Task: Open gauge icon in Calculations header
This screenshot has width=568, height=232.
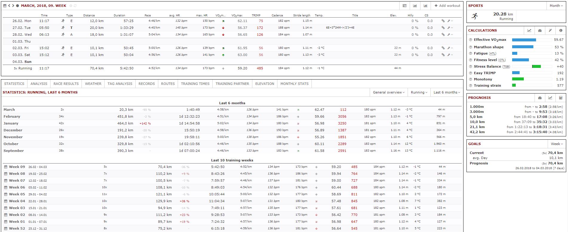Action: [x=540, y=30]
